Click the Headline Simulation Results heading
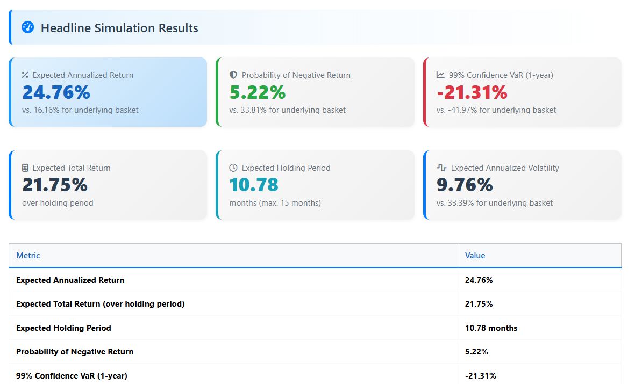This screenshot has height=384, width=635. point(119,28)
